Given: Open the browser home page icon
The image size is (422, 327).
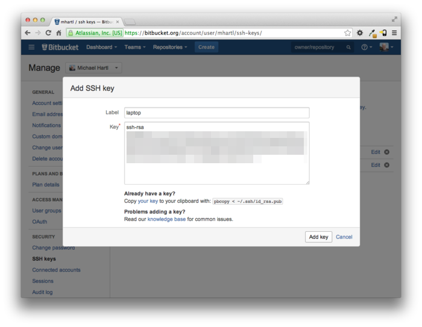Looking at the screenshot, I should 58,33.
